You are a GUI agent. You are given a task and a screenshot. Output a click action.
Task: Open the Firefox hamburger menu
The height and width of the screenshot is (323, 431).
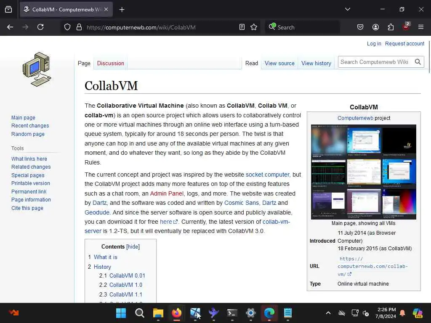point(421,27)
